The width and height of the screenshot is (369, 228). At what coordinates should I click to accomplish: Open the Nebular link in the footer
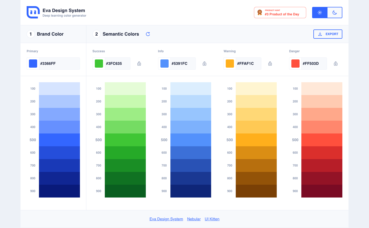pyautogui.click(x=194, y=219)
